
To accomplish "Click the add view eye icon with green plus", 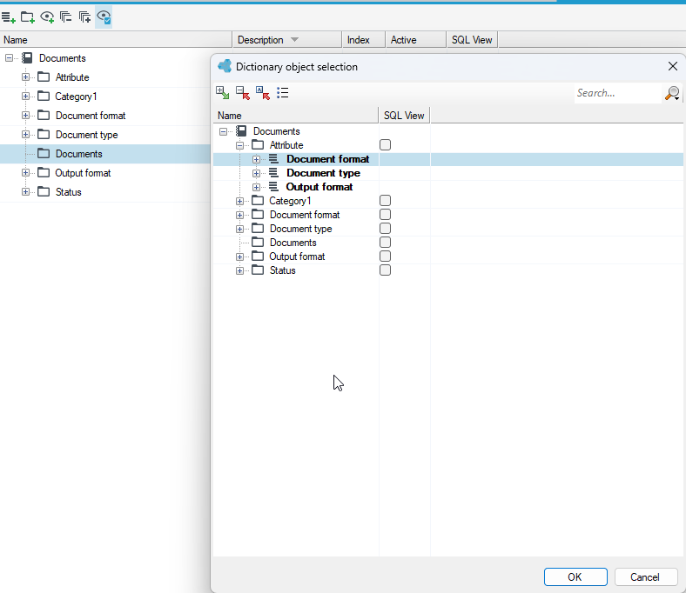I will pyautogui.click(x=47, y=17).
